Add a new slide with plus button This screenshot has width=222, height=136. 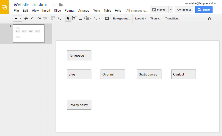[16, 18]
